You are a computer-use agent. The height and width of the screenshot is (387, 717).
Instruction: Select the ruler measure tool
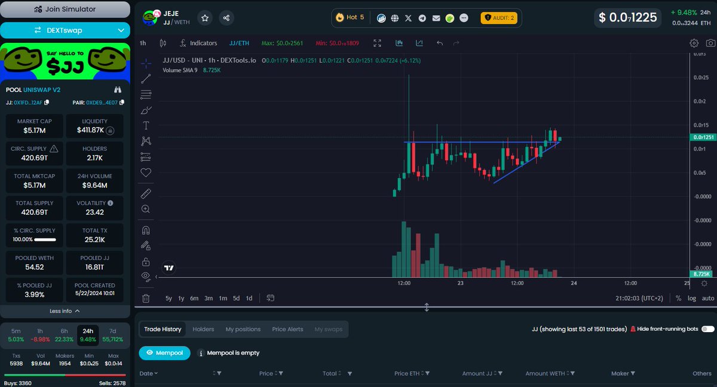pyautogui.click(x=146, y=194)
